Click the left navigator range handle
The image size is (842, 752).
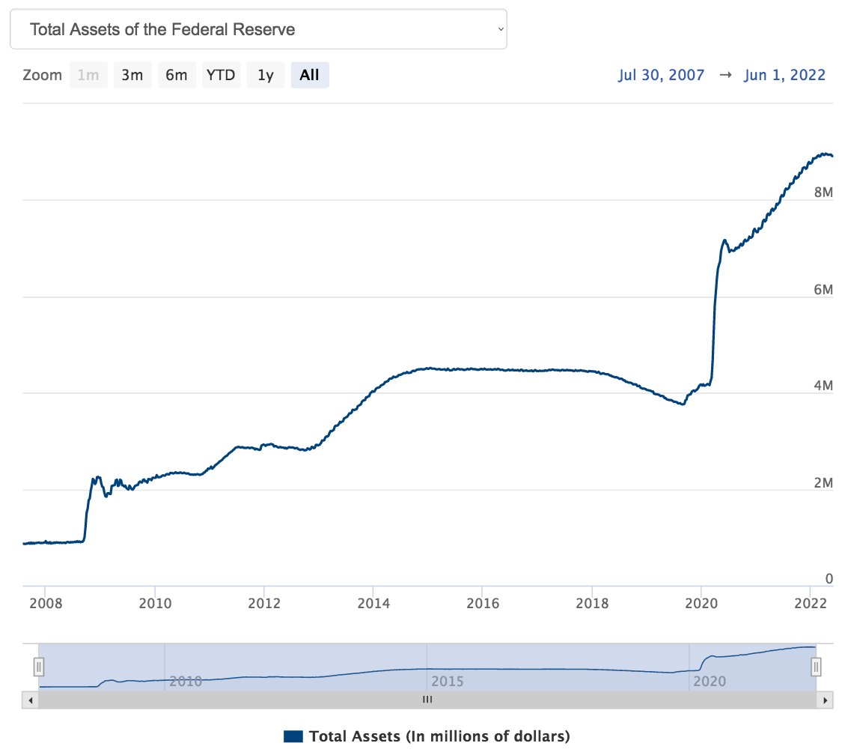tap(39, 667)
